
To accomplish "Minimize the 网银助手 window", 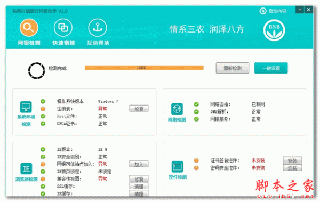I will (x=300, y=10).
